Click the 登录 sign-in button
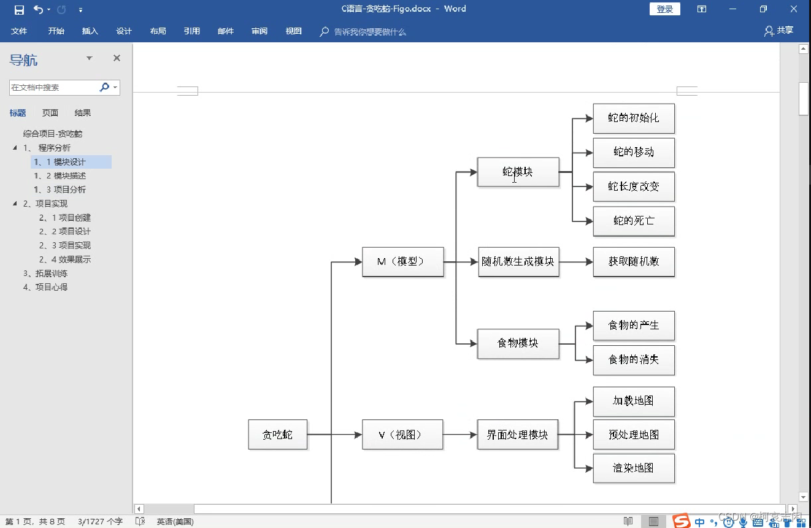This screenshot has height=528, width=811. pyautogui.click(x=665, y=9)
